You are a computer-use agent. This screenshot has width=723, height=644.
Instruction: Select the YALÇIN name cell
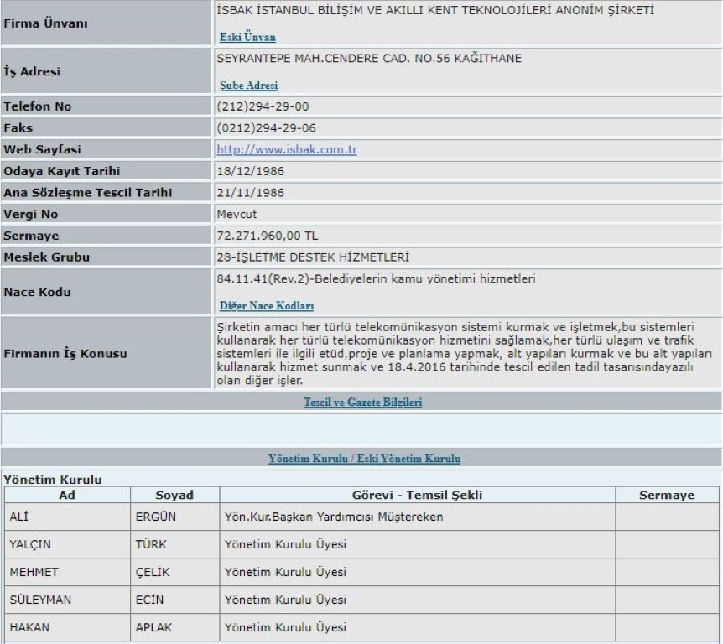(x=30, y=544)
